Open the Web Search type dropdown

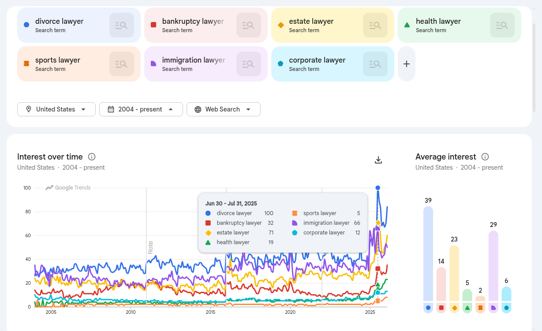click(x=224, y=109)
